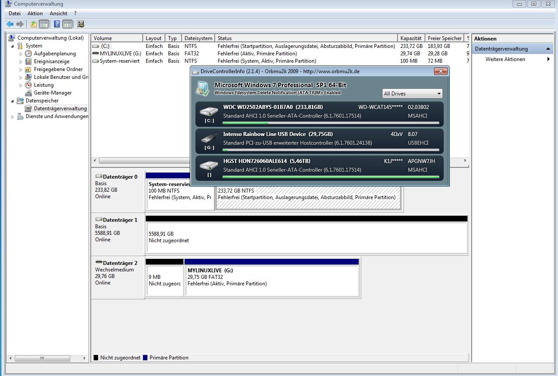Select the 9 MB unallocated block
Screen dimensions: 558x376
(164, 280)
